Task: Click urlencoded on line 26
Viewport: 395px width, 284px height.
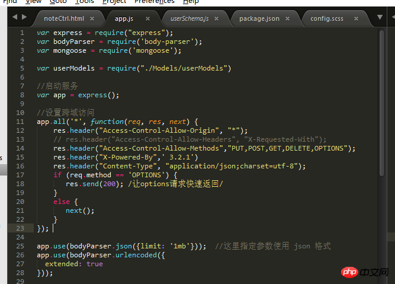Action: (x=136, y=255)
